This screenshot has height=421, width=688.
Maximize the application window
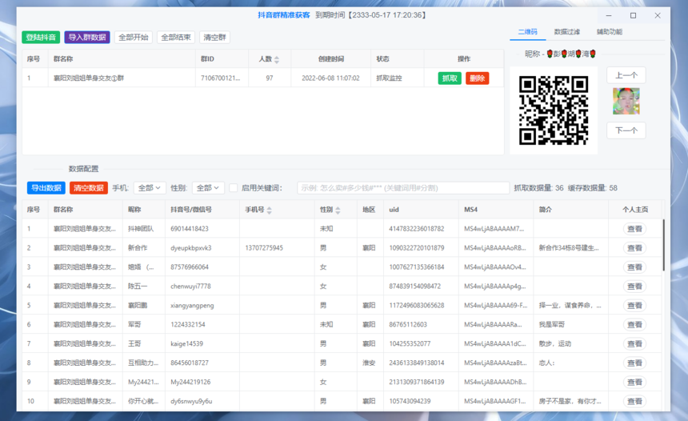(x=633, y=15)
